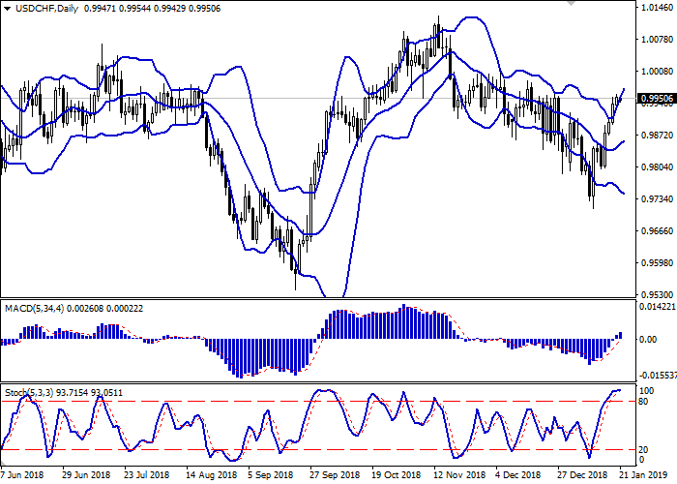Click price level 0.98720 on the axis
The height and width of the screenshot is (484, 677).
(657, 136)
